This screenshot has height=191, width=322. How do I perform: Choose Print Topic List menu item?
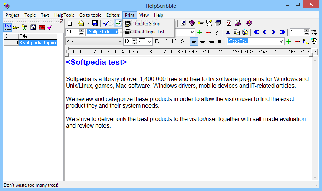click(x=148, y=32)
